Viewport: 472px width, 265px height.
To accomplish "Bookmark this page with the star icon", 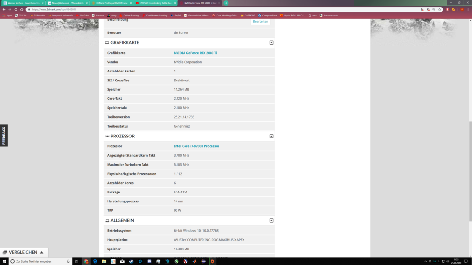I will point(440,9).
